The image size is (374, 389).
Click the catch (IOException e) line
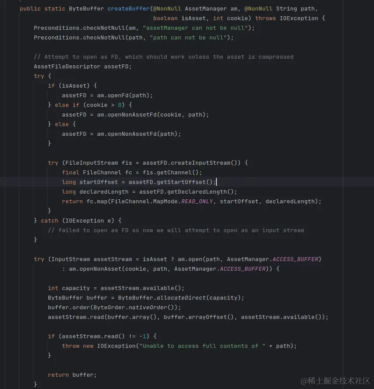[x=78, y=221]
